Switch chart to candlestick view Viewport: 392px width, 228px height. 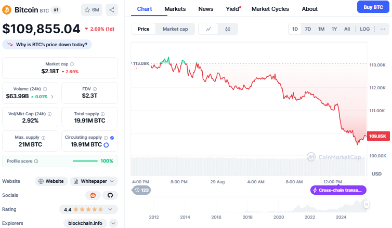pos(228,29)
